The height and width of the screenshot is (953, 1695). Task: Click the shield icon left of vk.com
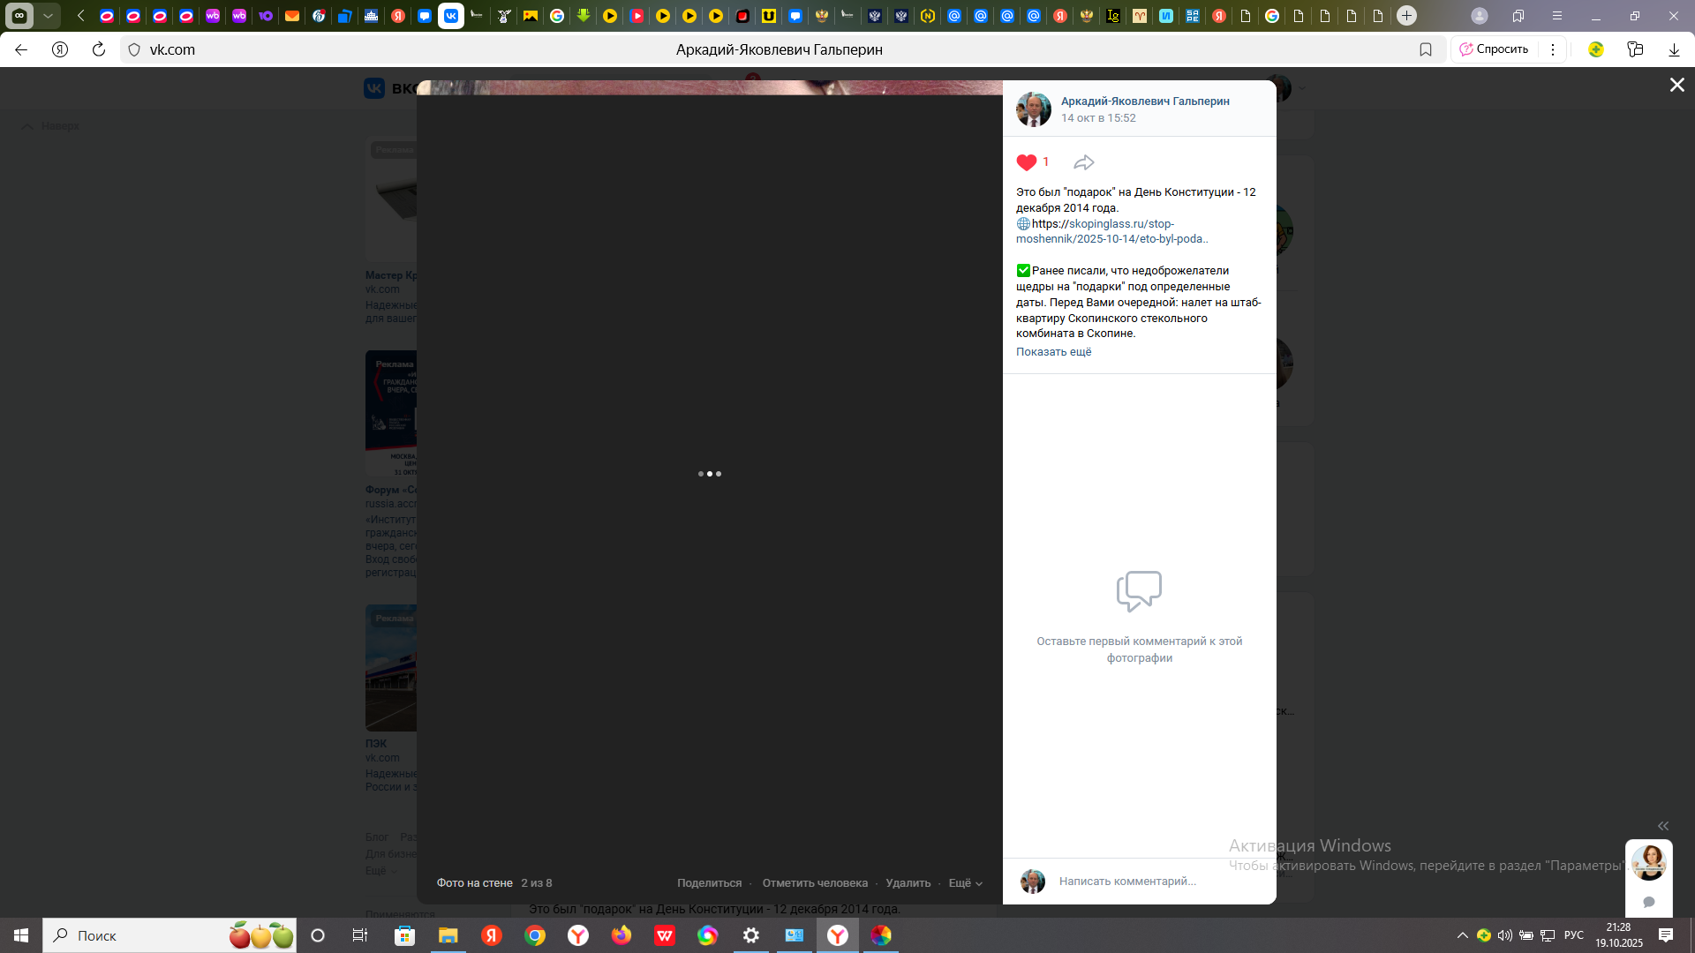point(134,49)
